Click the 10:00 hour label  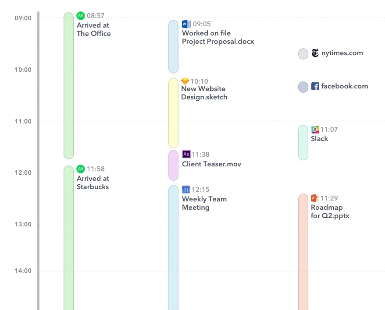pos(23,70)
